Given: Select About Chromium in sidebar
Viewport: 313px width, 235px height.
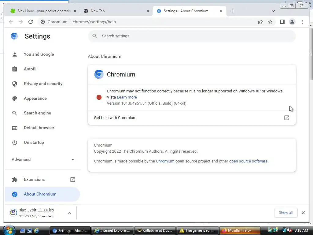Looking at the screenshot, I should click(x=42, y=194).
